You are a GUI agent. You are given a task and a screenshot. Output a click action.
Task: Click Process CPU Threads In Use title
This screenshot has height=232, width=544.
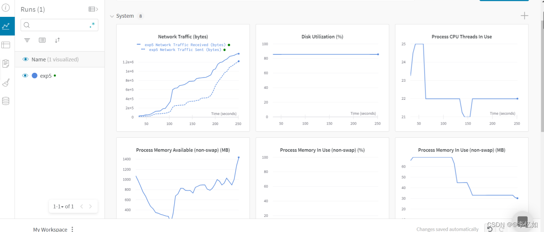[x=462, y=37]
